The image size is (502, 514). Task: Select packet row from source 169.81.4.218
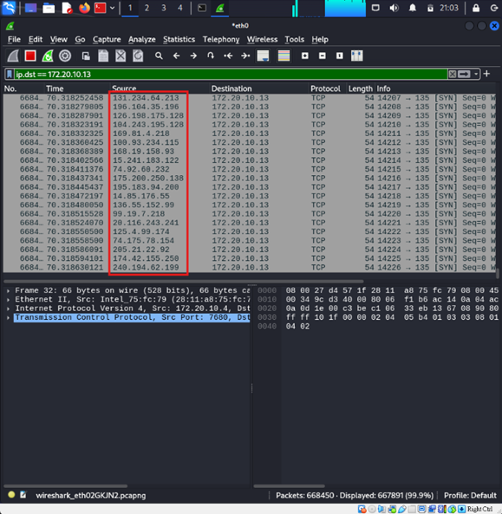(249, 133)
